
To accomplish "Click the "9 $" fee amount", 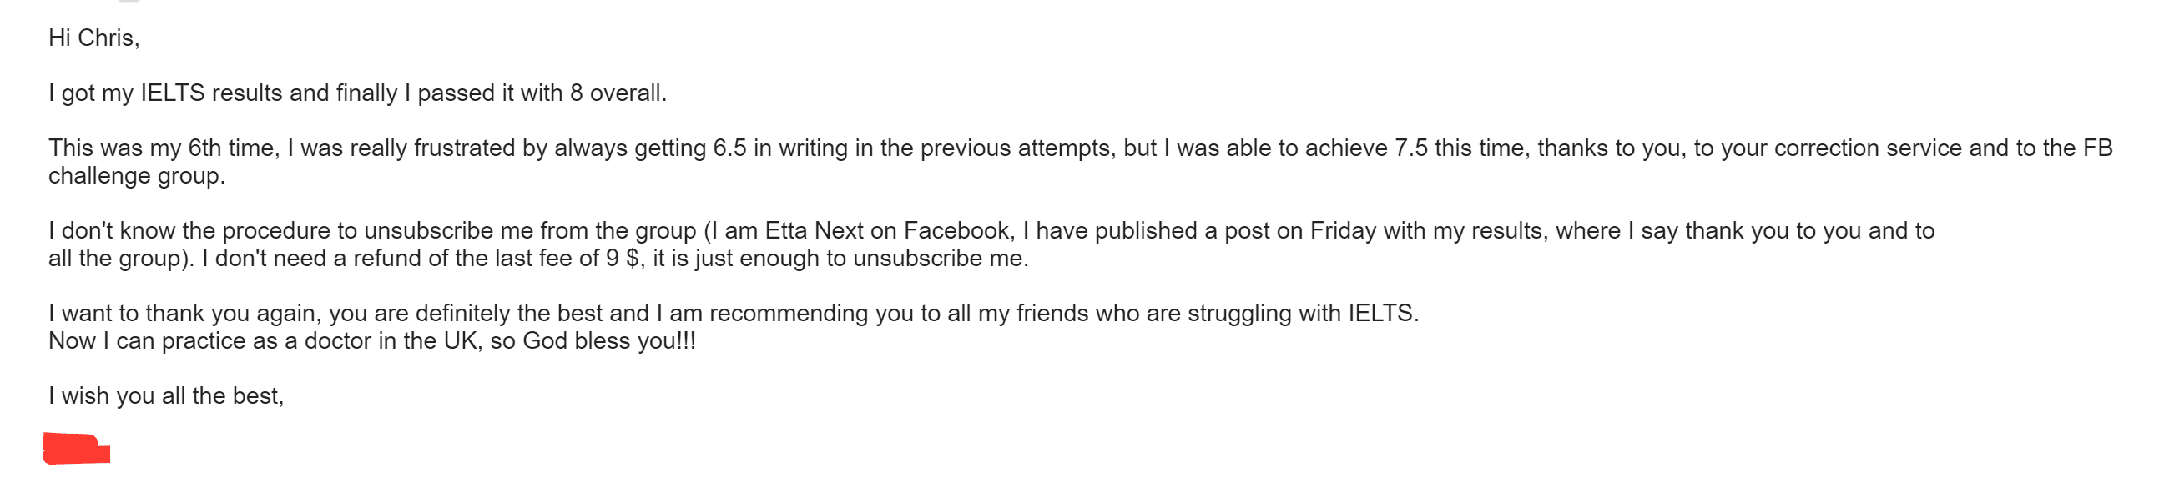I will (623, 259).
